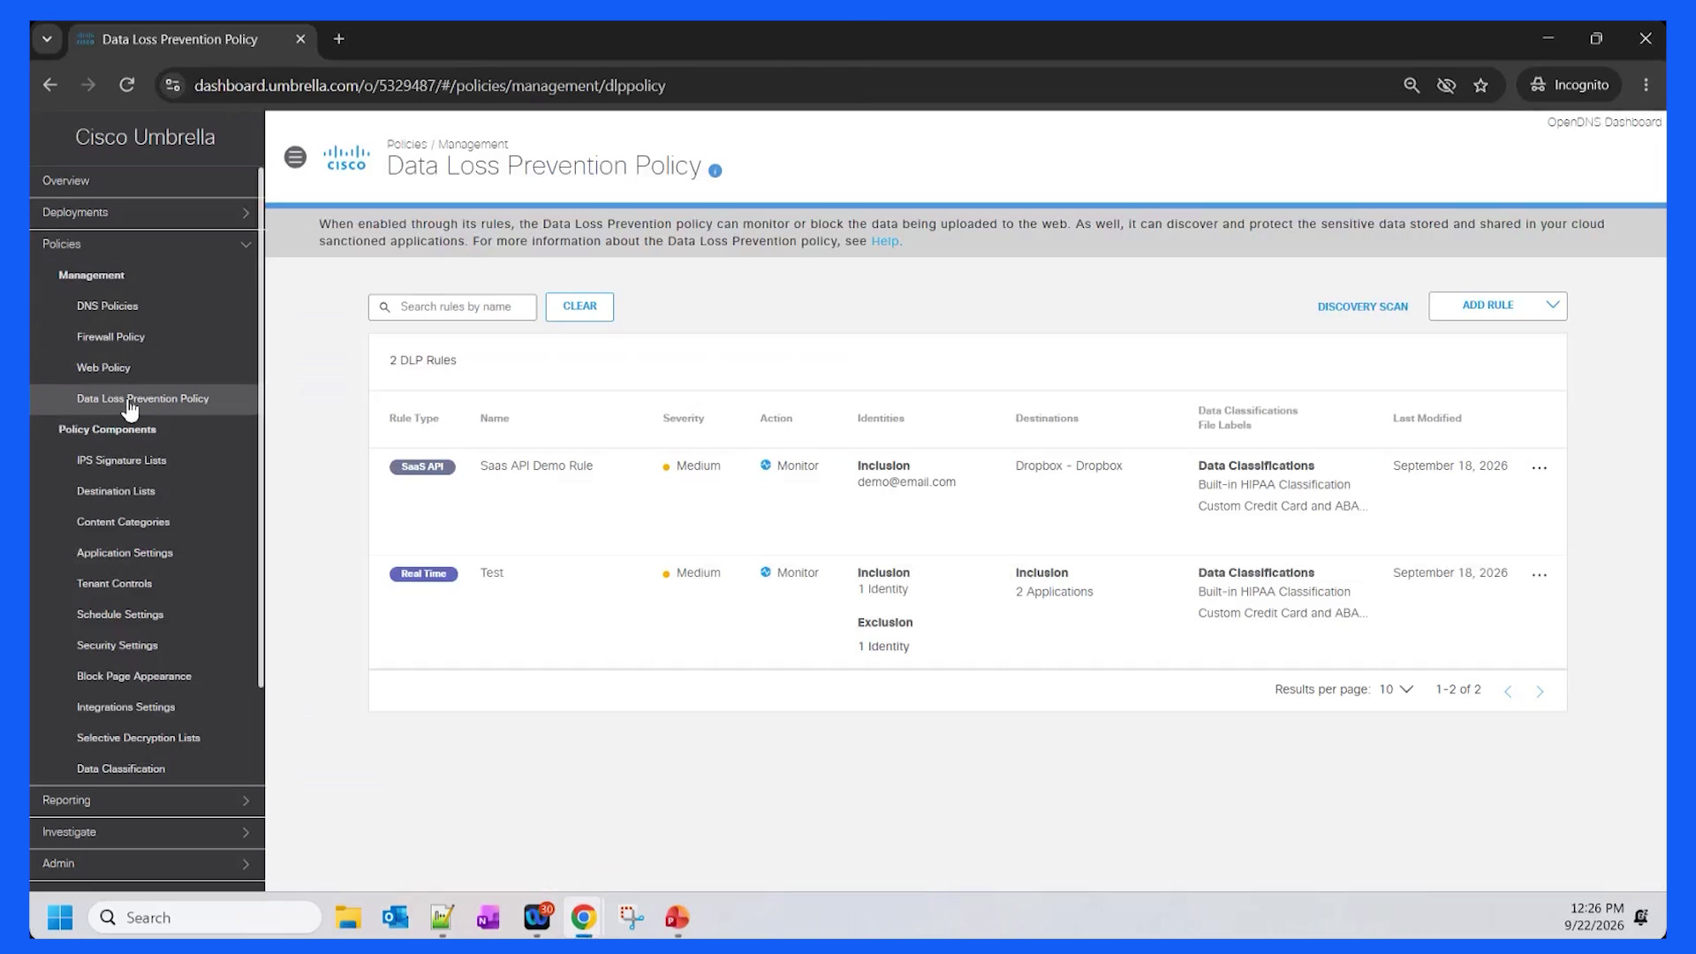Click the browser zoom magnifier icon
This screenshot has width=1696, height=954.
click(1412, 86)
